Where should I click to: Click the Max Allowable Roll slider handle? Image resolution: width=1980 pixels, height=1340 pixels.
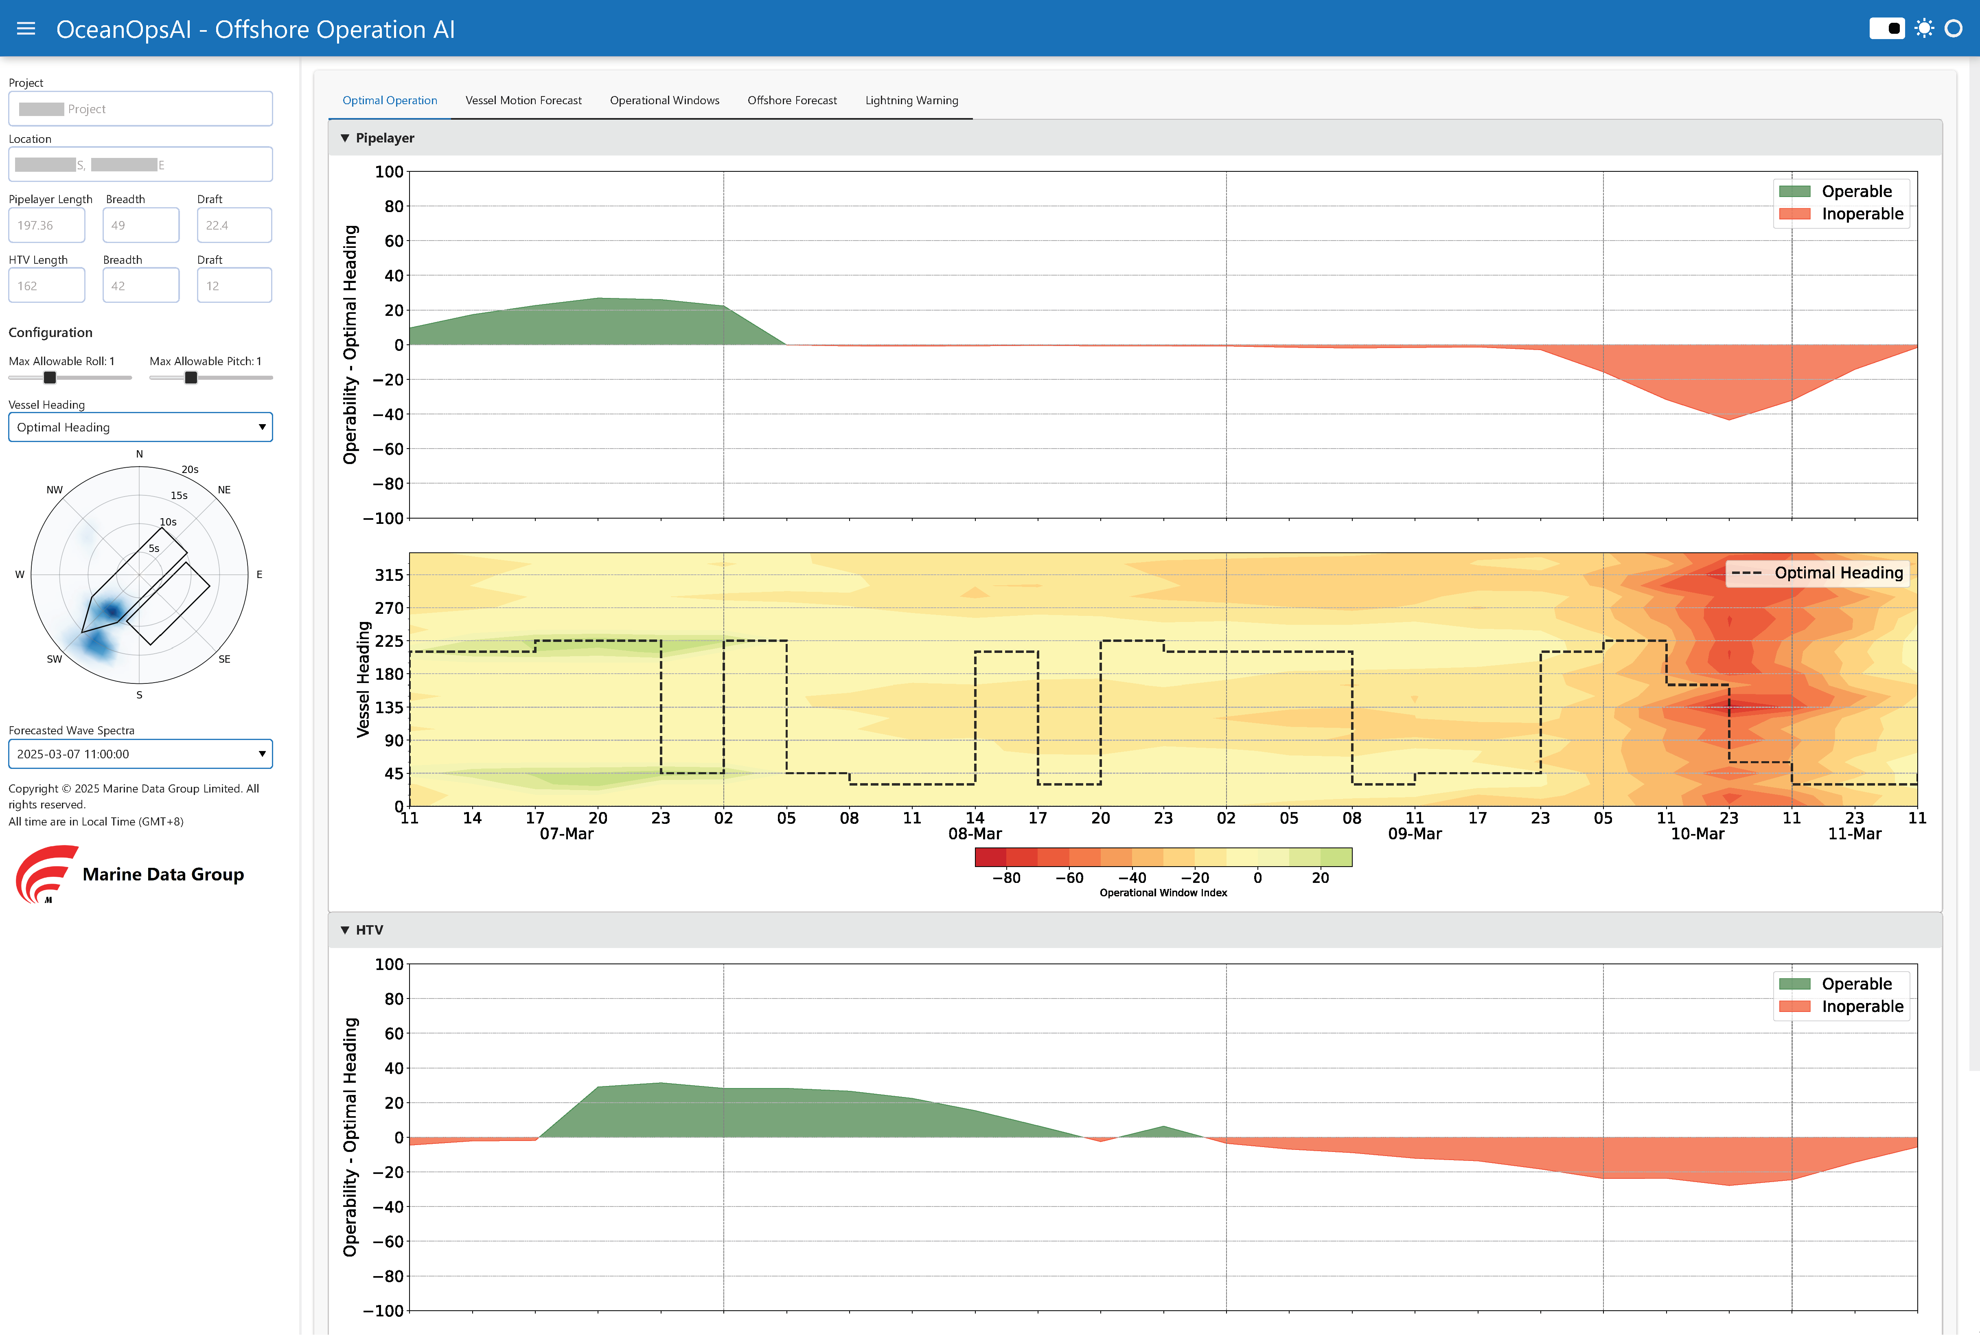pyautogui.click(x=50, y=377)
